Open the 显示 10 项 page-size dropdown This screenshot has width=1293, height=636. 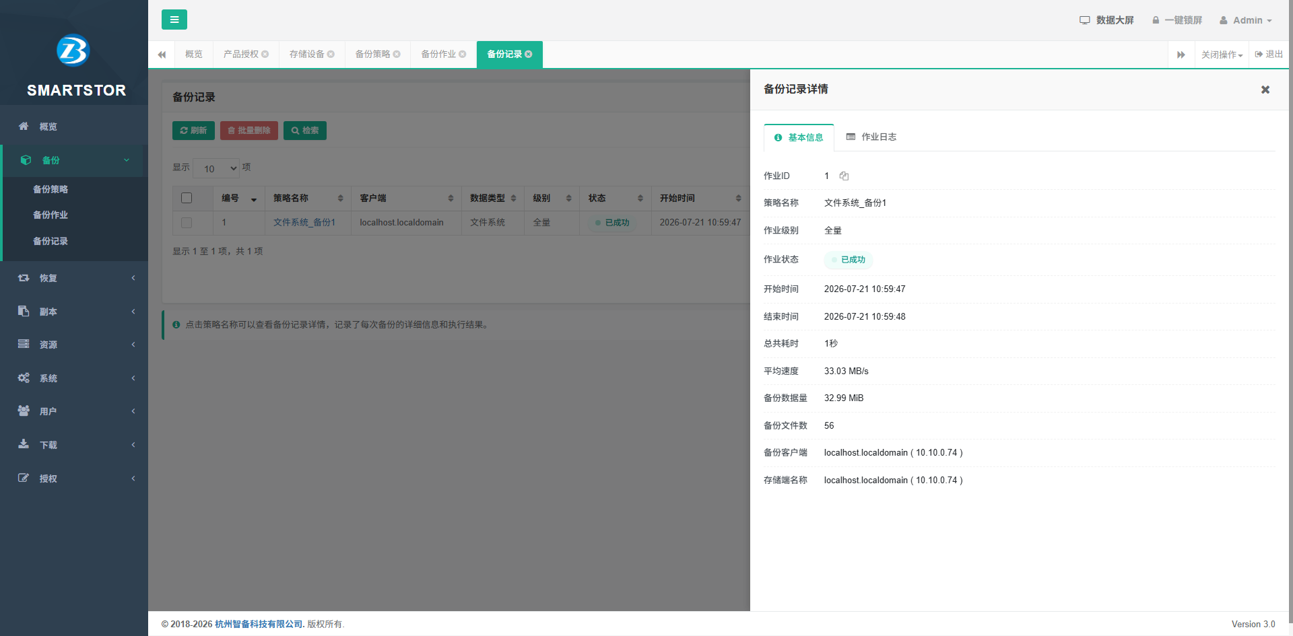click(x=216, y=168)
